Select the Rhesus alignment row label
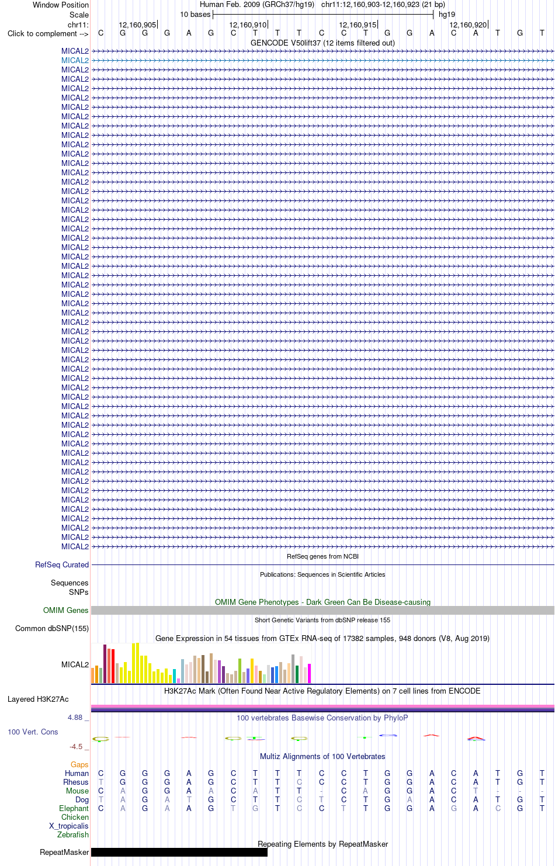This screenshot has width=555, height=866. coord(76,782)
